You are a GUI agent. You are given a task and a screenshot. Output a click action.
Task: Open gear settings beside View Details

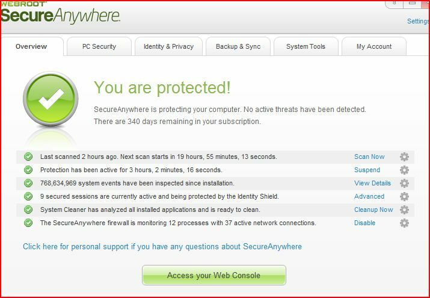coord(404,183)
